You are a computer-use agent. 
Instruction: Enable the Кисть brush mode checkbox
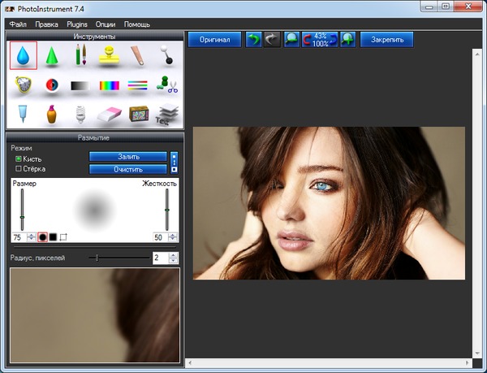(19, 159)
